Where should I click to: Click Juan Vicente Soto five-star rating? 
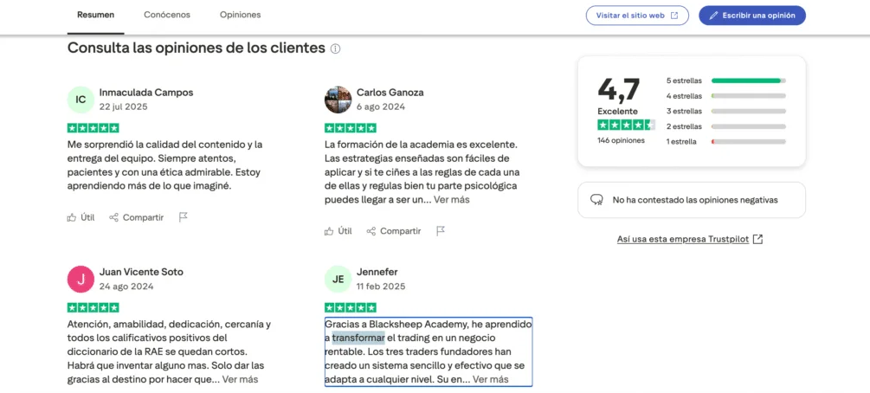point(93,307)
